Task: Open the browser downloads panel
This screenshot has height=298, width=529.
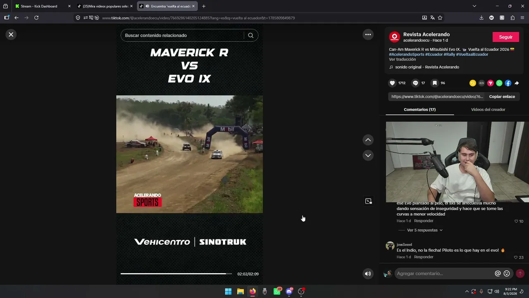Action: pos(481,18)
